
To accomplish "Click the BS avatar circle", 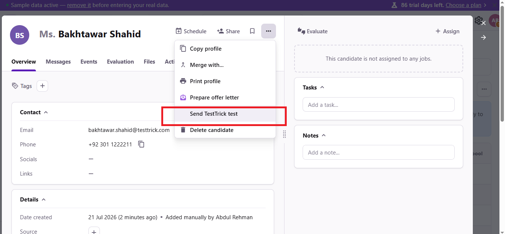I will click(20, 35).
